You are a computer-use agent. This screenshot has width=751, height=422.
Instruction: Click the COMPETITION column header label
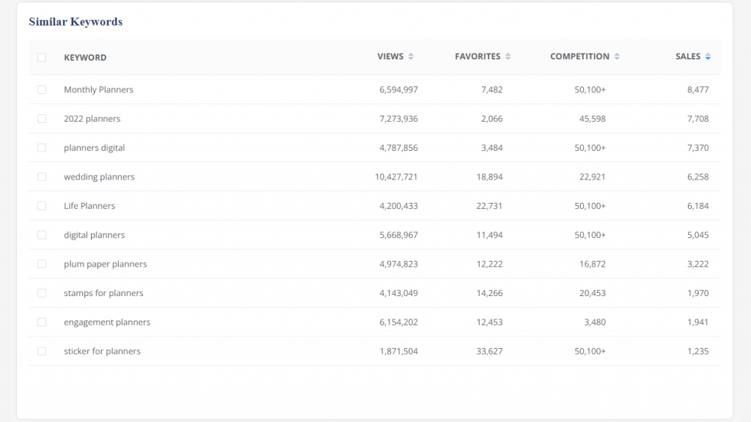(579, 57)
